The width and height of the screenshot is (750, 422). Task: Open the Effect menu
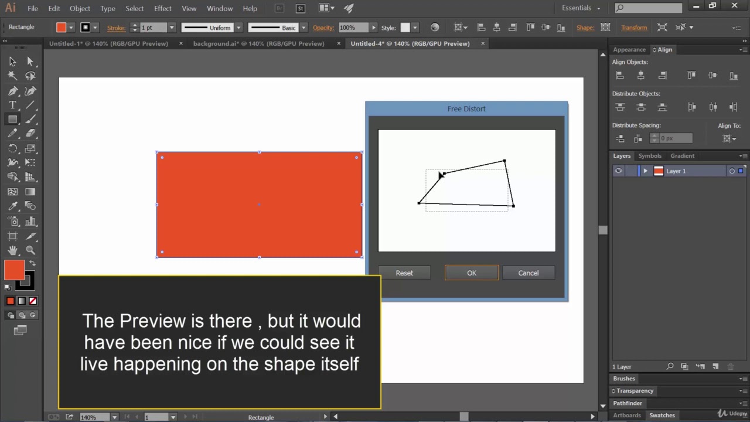163,8
